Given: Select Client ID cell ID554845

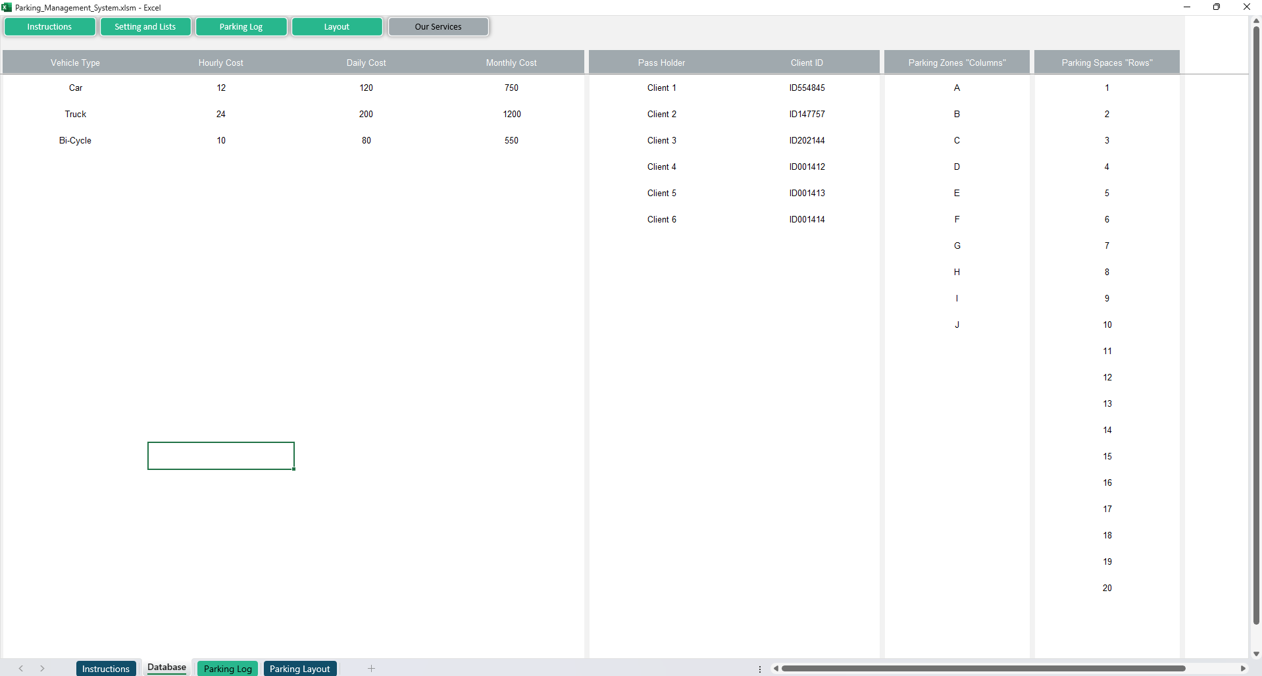Looking at the screenshot, I should [x=807, y=88].
